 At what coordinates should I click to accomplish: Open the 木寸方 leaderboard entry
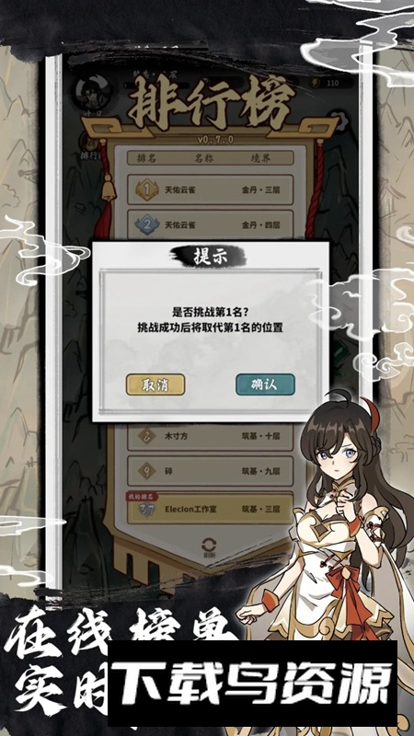(x=211, y=436)
